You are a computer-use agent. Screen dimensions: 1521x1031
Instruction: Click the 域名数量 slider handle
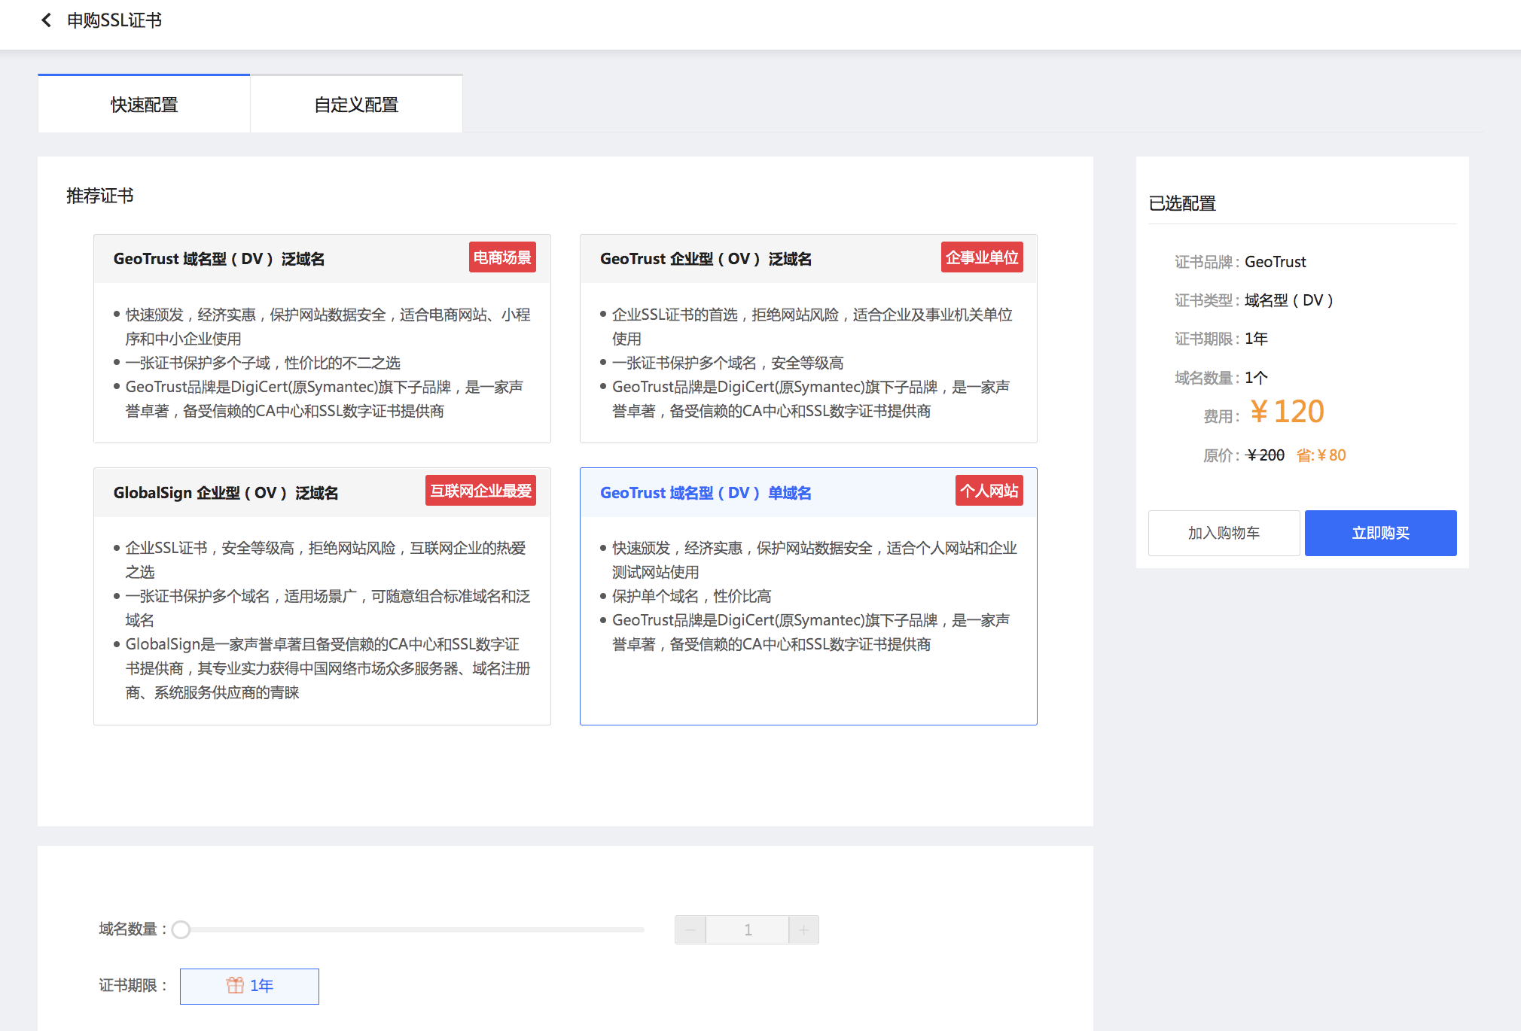point(181,930)
